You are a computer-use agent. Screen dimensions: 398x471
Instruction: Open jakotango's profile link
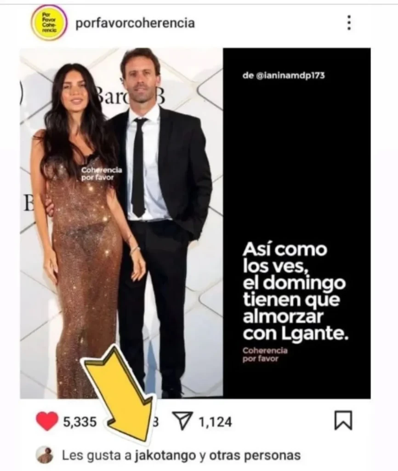pyautogui.click(x=165, y=456)
